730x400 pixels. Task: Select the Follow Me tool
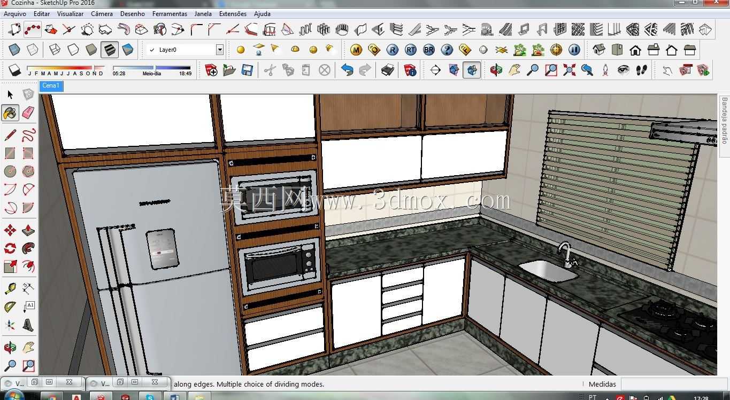(28, 248)
